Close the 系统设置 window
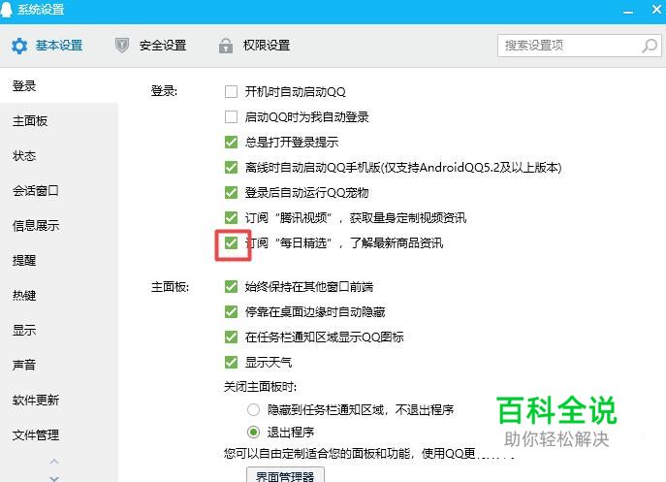This screenshot has width=666, height=482. 656,9
